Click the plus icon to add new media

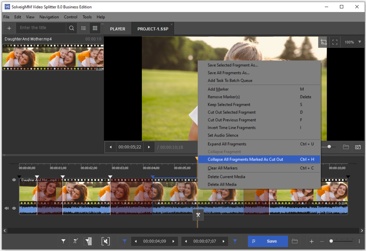9,28
